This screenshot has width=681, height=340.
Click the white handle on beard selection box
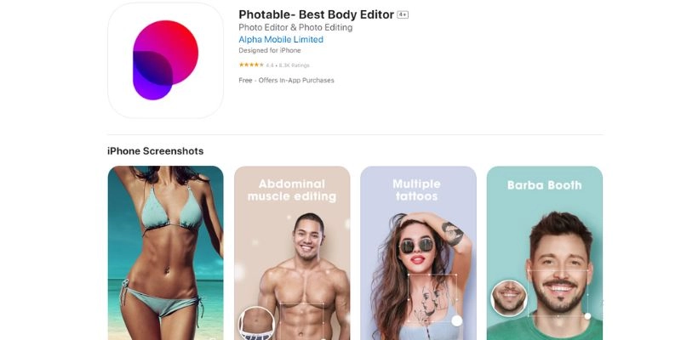(x=587, y=316)
